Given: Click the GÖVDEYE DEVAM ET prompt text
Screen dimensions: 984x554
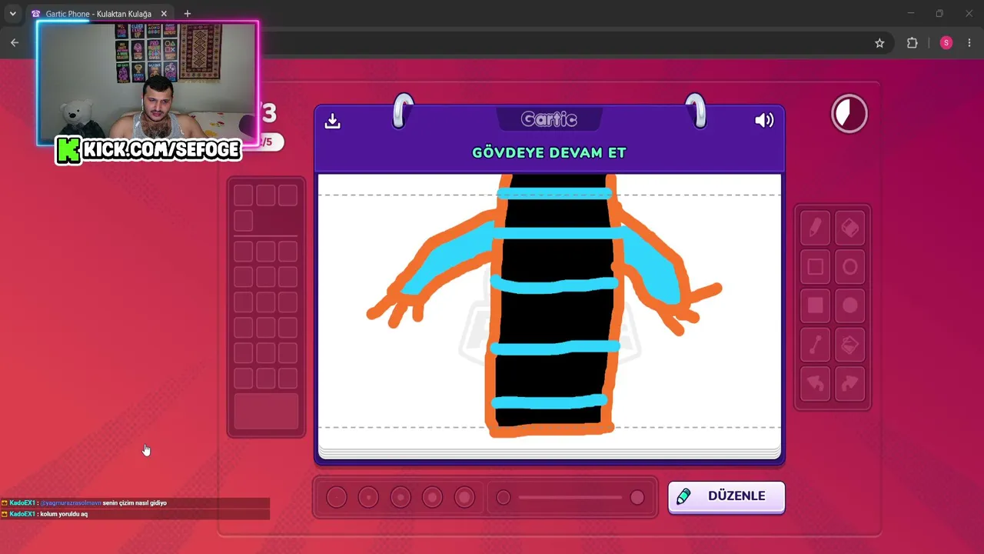Looking at the screenshot, I should [549, 152].
